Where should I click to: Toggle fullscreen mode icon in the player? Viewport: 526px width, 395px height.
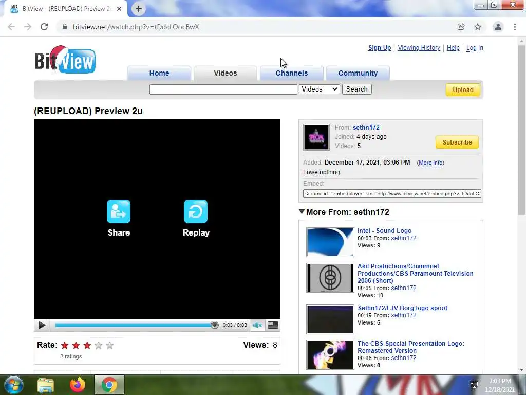[273, 325]
